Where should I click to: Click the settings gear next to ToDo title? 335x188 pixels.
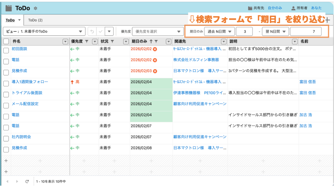point(36,8)
